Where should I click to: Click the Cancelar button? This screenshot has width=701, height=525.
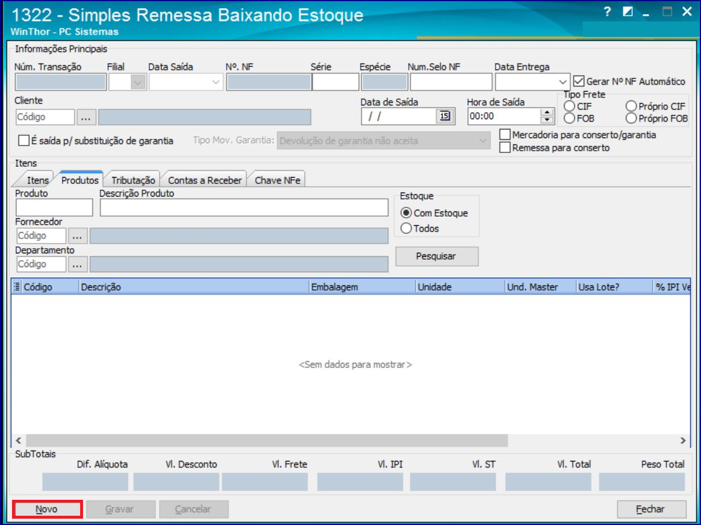(194, 509)
